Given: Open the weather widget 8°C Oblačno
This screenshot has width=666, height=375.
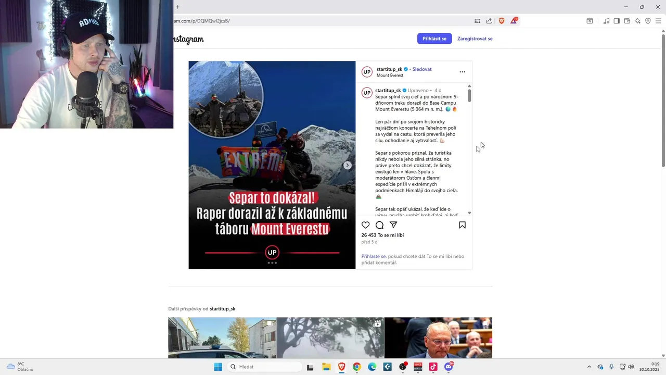Looking at the screenshot, I should 20,367.
